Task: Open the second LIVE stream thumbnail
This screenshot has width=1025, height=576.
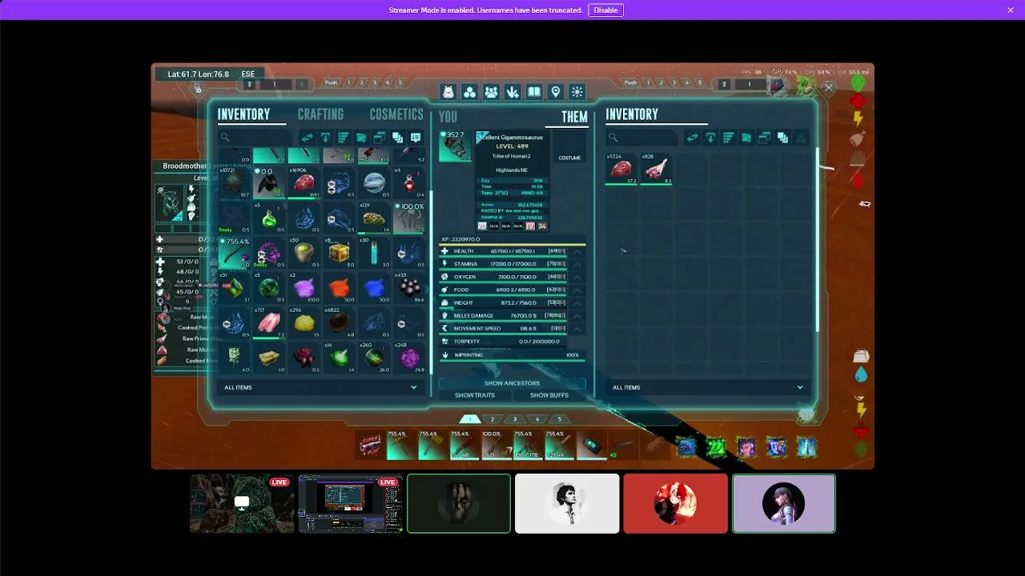Action: (x=350, y=503)
